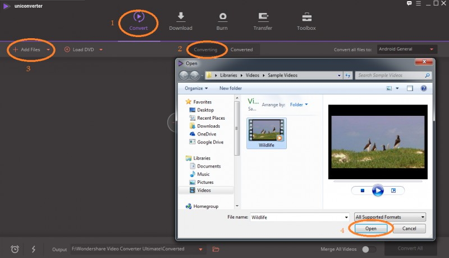Open the Arrange by Folder dropdown
This screenshot has width=449, height=258.
pyautogui.click(x=299, y=105)
